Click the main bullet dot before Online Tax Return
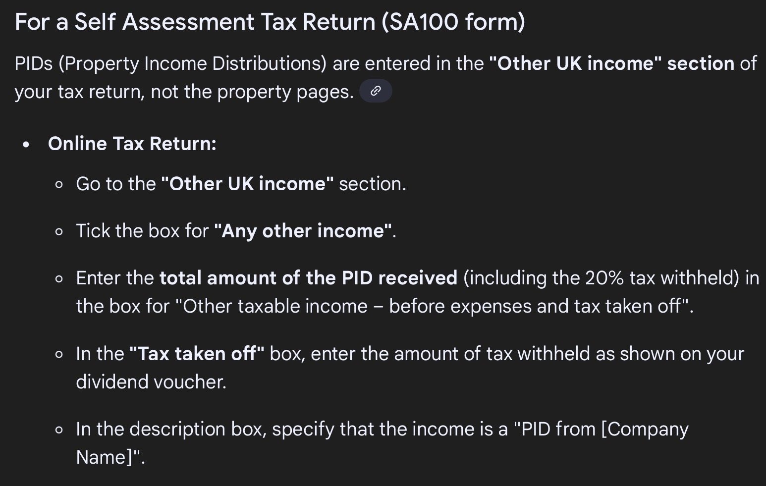 [26, 145]
